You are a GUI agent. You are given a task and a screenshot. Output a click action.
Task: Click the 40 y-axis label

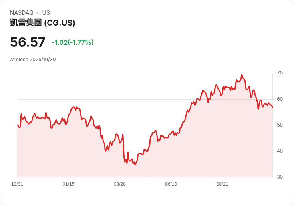click(280, 151)
